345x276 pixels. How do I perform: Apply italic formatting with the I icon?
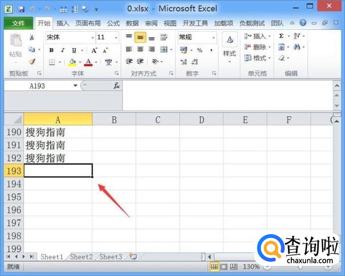(x=63, y=50)
